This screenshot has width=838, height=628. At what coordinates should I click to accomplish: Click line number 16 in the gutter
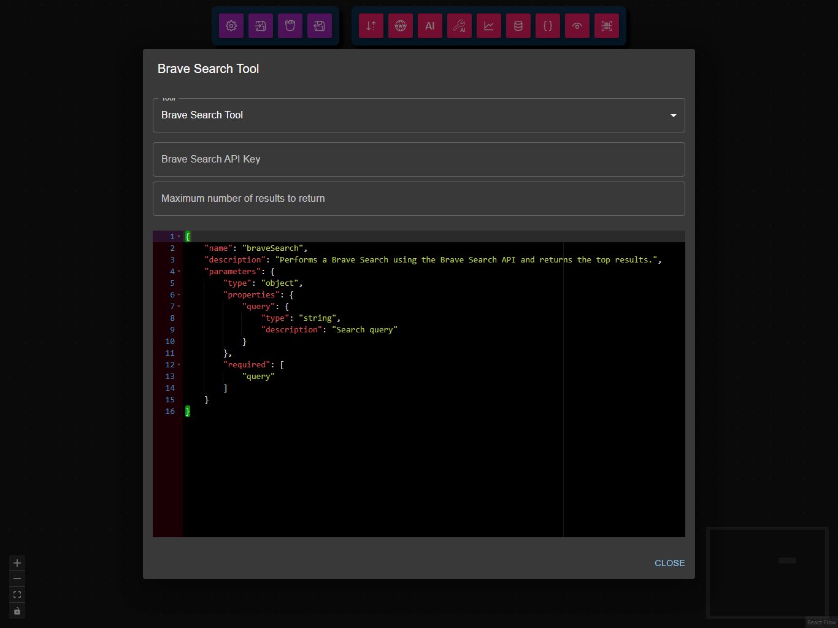pos(170,412)
